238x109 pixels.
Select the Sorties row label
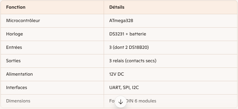coord(13,61)
